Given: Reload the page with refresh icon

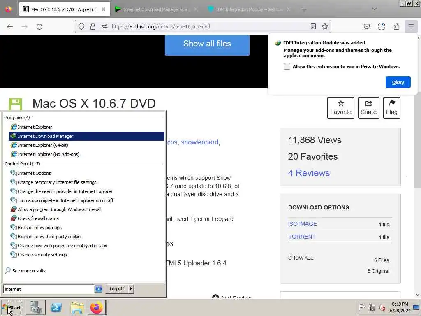Looking at the screenshot, I should pos(39,26).
